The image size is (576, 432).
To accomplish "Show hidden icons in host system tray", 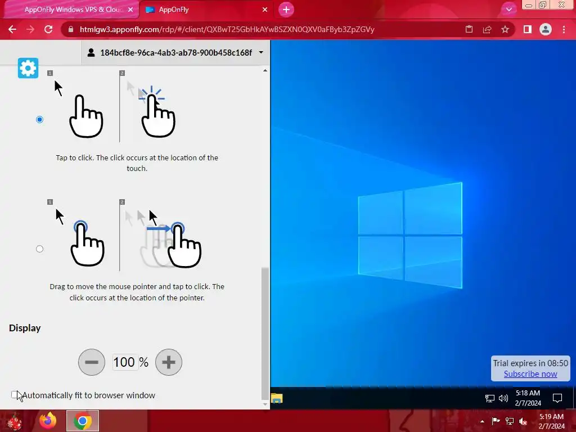I will tap(482, 421).
